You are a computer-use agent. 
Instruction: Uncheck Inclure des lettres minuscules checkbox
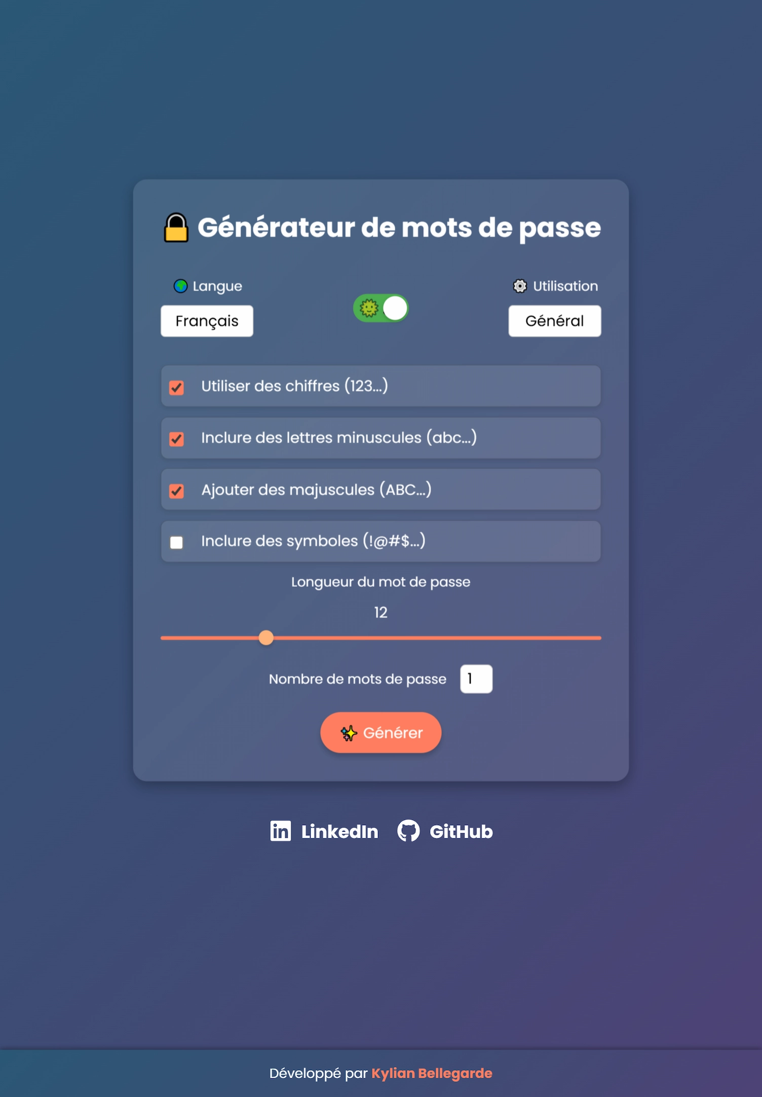[x=176, y=439]
